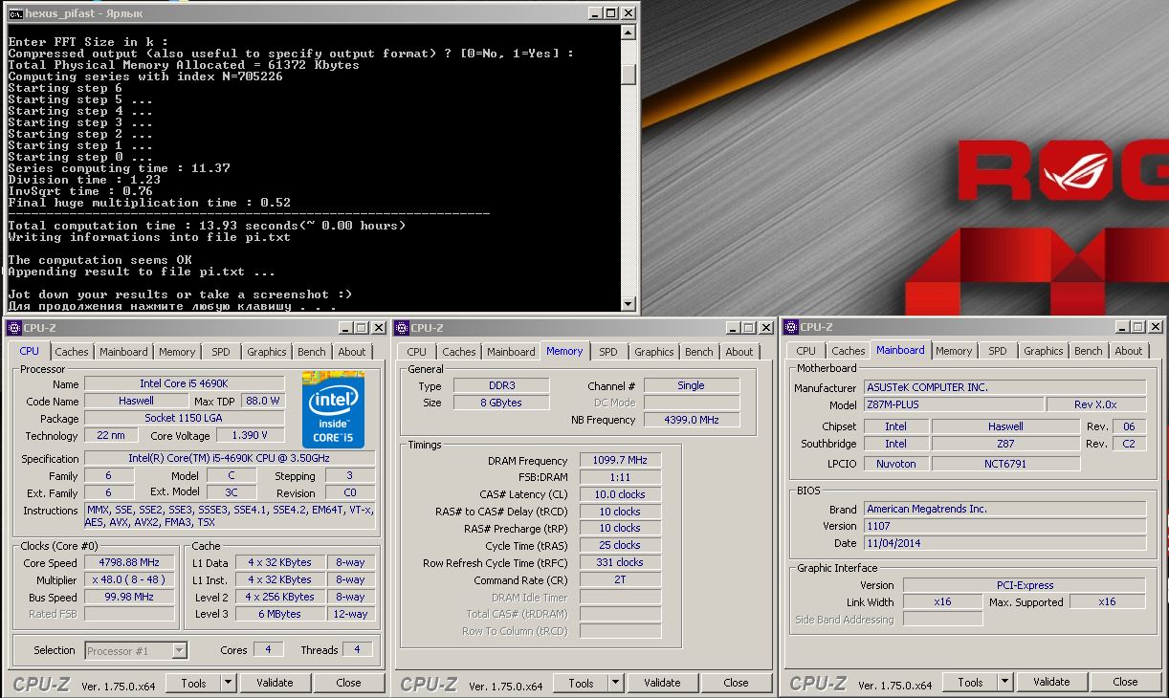Select the CPU tab in the Mainboard window
Viewport: 1169px width, 698px height.
point(806,351)
